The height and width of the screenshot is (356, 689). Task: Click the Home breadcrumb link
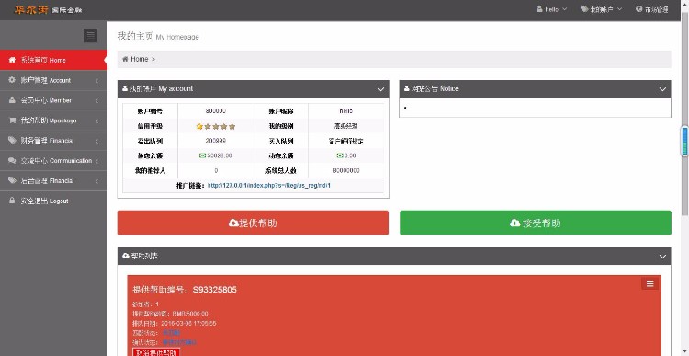(140, 59)
